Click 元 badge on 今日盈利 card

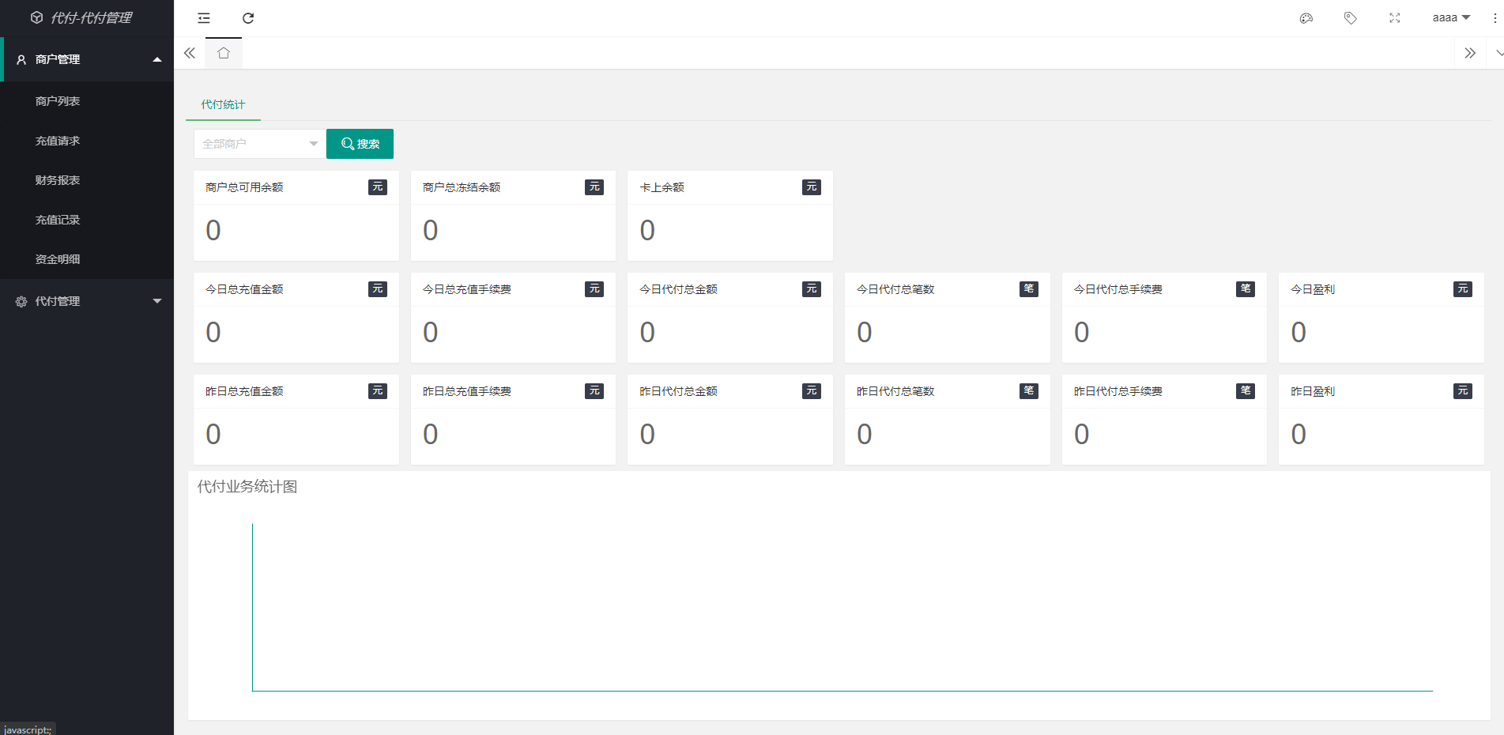pyautogui.click(x=1463, y=289)
